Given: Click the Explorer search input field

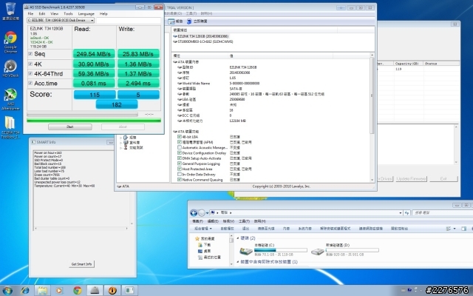Looking at the screenshot, I should tap(442, 213).
